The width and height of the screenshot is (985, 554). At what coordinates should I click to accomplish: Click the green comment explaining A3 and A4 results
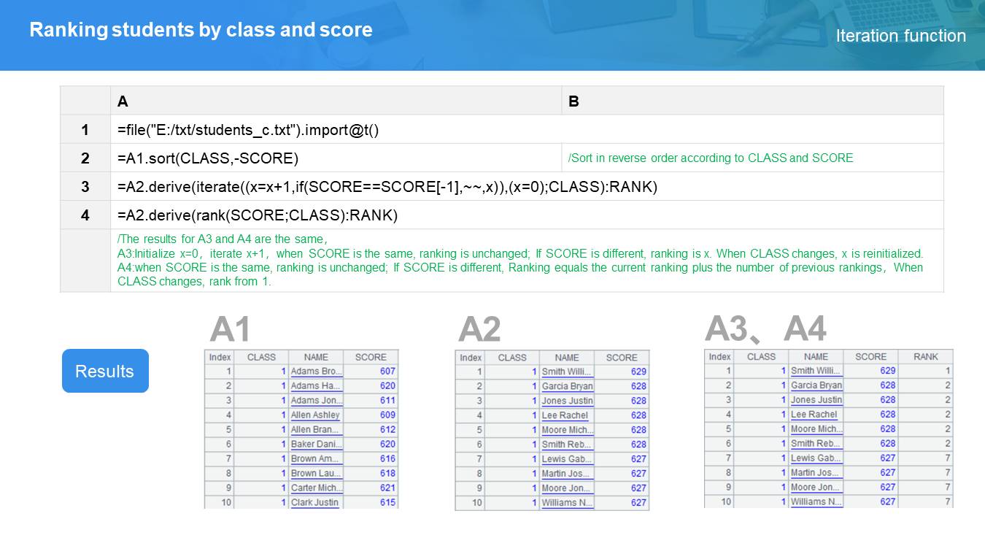click(x=520, y=260)
